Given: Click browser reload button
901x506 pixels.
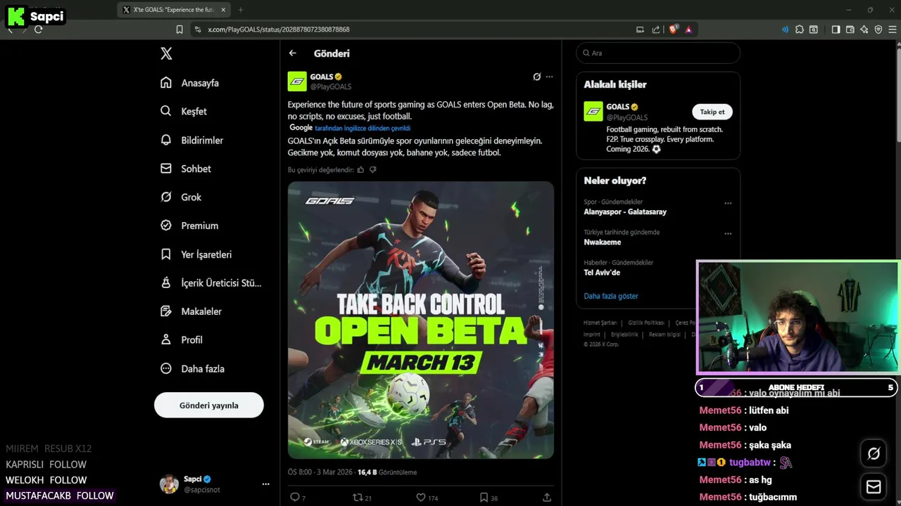Looking at the screenshot, I should [x=38, y=30].
